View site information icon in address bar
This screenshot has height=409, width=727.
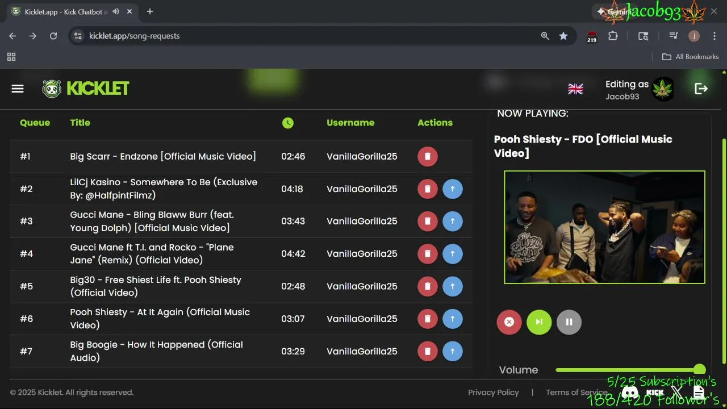(x=78, y=36)
